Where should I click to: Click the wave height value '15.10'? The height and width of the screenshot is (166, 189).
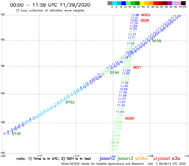[x=115, y=143]
